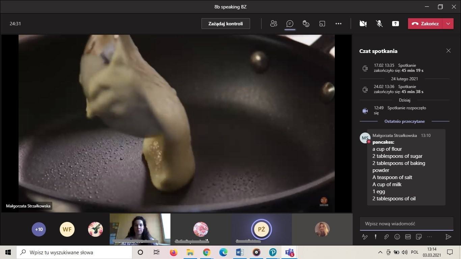This screenshot has width=461, height=259.
Task: Open Microsoft Edge from the taskbar
Action: pos(223,252)
